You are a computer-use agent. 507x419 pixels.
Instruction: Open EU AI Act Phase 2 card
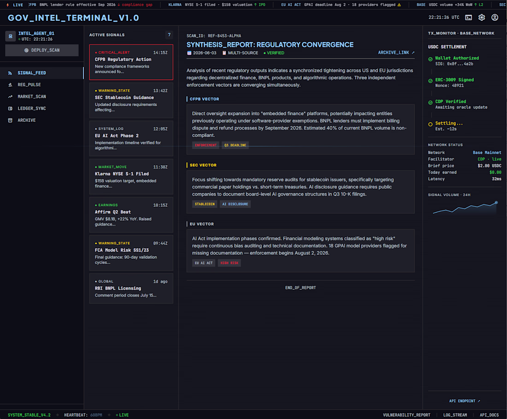click(131, 138)
